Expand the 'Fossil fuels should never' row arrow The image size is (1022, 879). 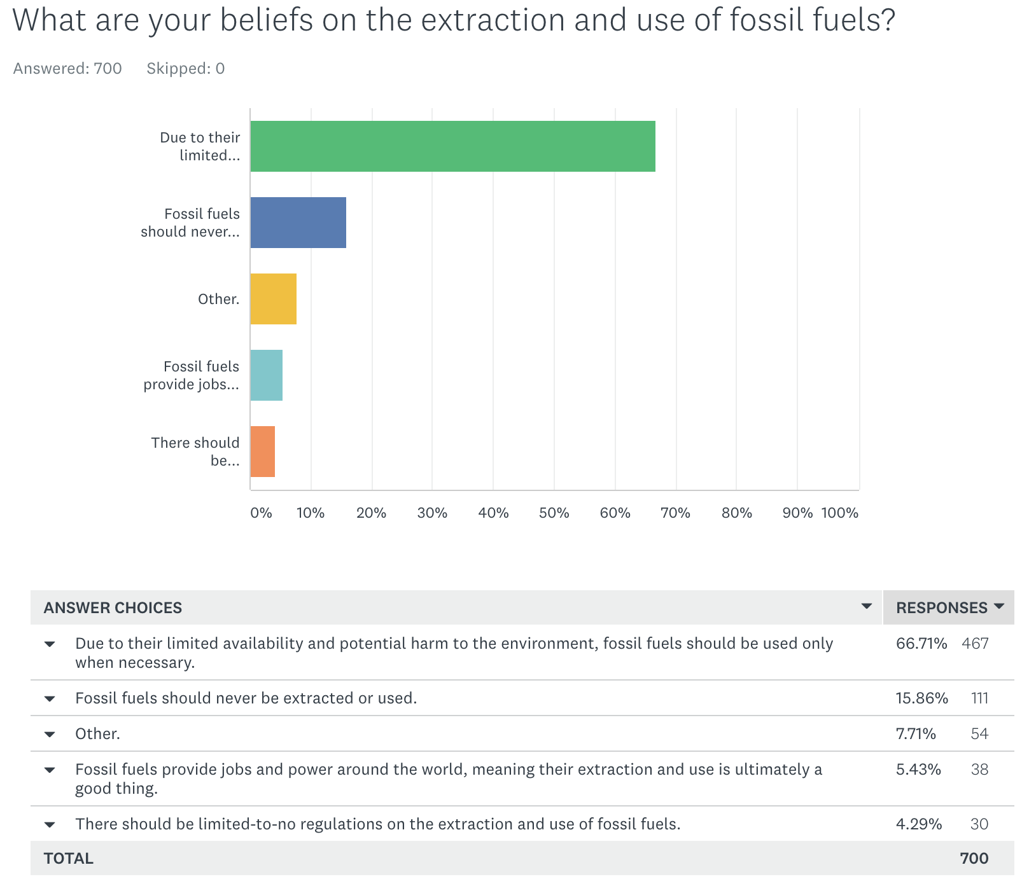pos(50,698)
